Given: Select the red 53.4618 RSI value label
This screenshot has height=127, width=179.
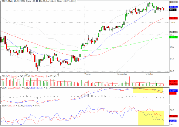Looking at the screenshot, I should pyautogui.click(x=174, y=116).
